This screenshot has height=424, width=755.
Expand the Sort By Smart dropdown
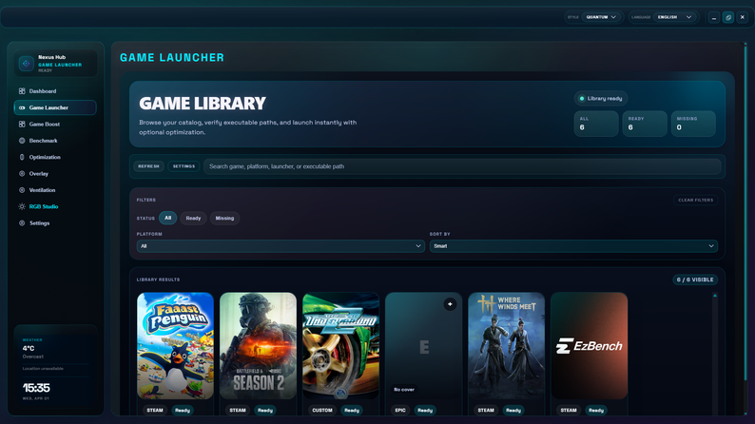click(x=573, y=246)
